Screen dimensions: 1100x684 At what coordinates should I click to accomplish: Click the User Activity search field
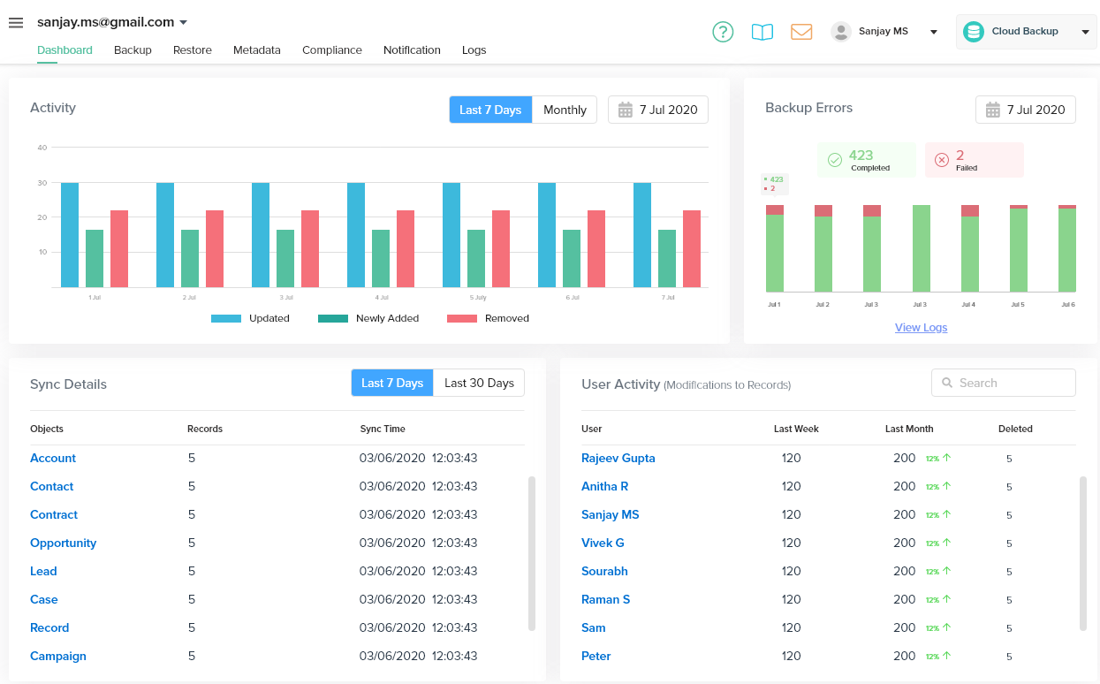[1004, 383]
